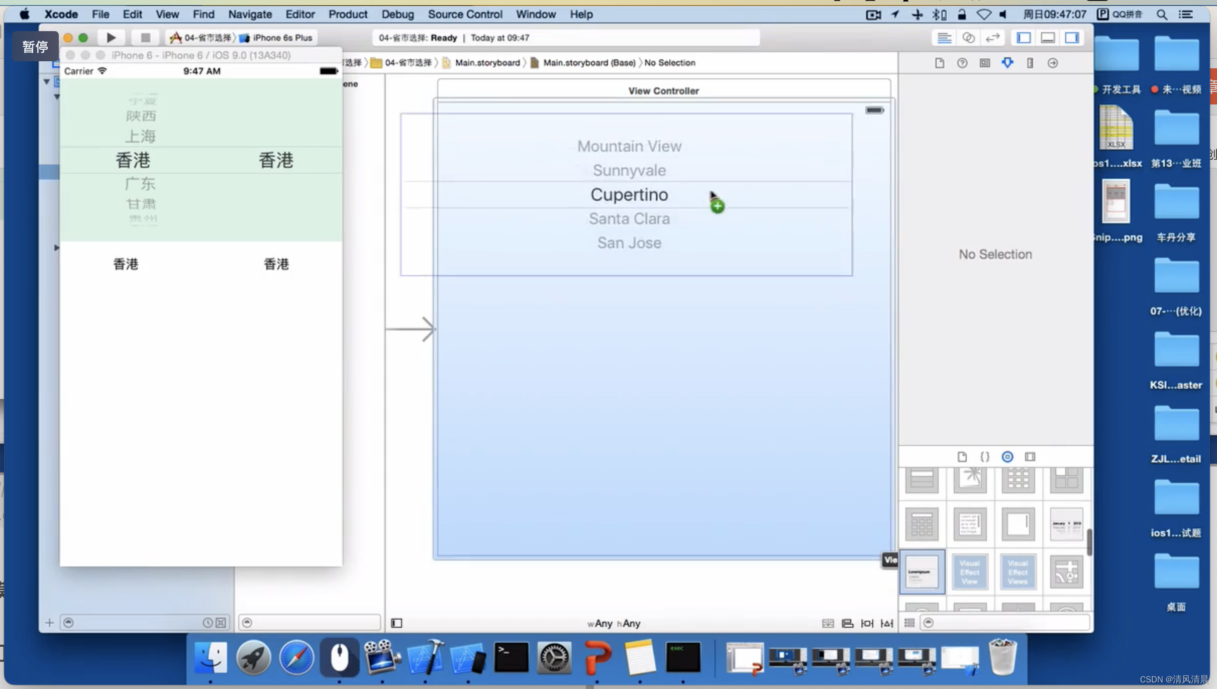Show the Media library
The image size is (1217, 689).
click(x=1030, y=456)
